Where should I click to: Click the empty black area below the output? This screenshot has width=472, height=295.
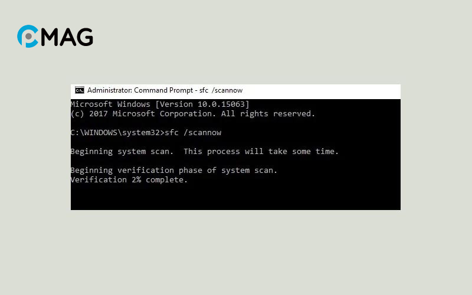(x=235, y=197)
